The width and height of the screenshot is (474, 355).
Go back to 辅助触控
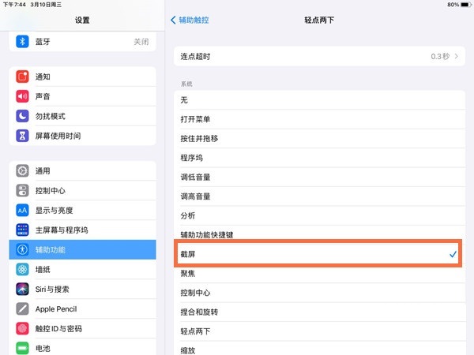pos(194,17)
